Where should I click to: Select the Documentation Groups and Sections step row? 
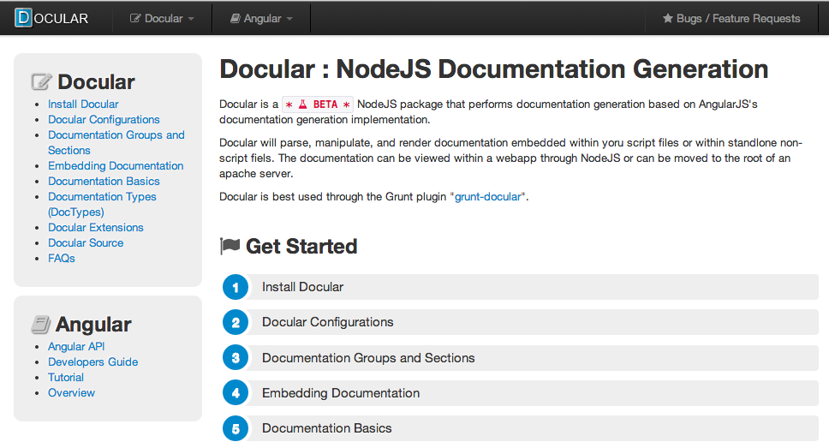point(520,357)
